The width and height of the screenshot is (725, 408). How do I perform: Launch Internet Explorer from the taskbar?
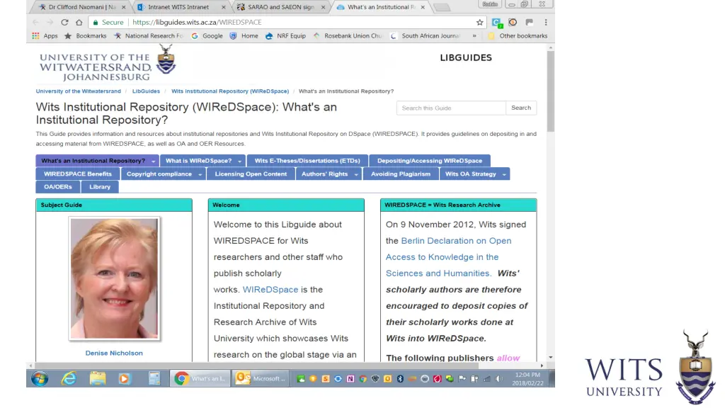point(69,378)
